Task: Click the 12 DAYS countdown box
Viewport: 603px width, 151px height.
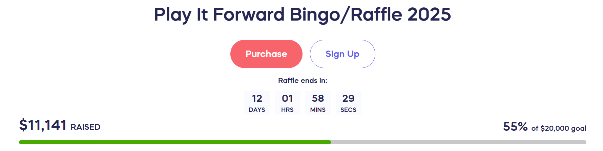Action: [257, 103]
